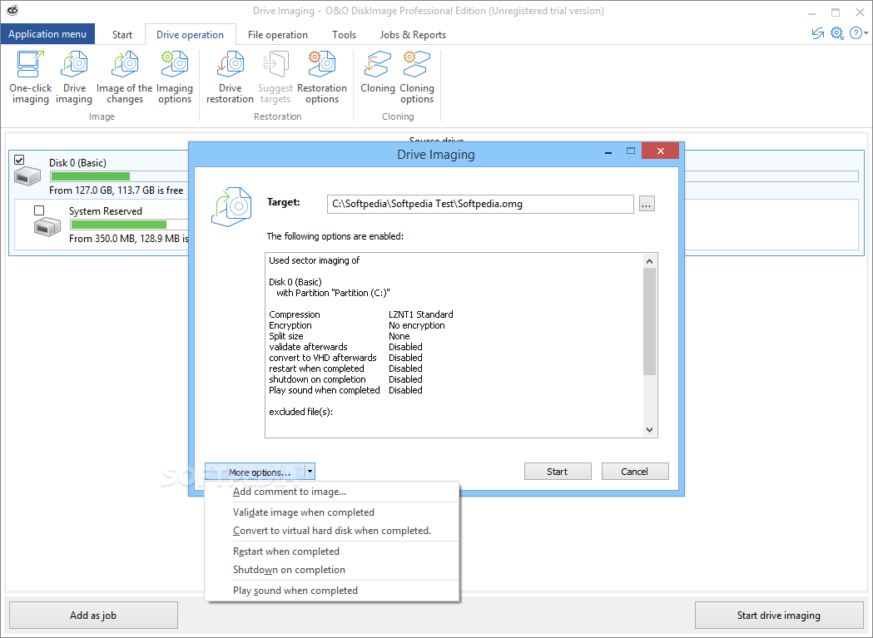Start the Cloning tool
The height and width of the screenshot is (638, 873).
tap(378, 72)
